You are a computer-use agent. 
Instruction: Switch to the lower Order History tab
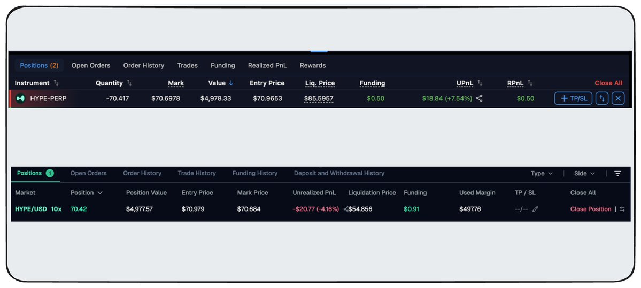142,173
